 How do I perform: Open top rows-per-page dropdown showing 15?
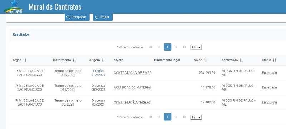point(196,47)
